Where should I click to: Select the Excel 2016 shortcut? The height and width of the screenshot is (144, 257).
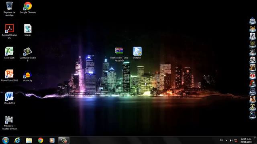point(9,53)
